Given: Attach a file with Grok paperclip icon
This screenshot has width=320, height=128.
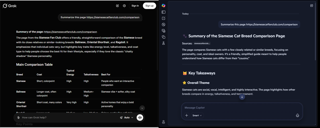Looking at the screenshot, I should pyautogui.click(x=18, y=117).
